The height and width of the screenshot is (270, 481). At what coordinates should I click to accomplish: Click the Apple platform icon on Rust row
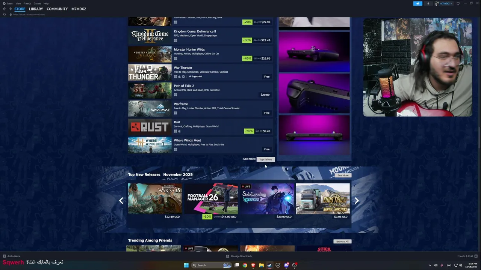coord(179,131)
